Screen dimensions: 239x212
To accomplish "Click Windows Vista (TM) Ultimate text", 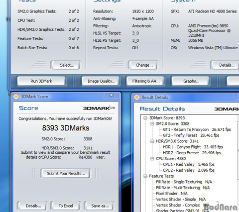I will click(213, 48).
